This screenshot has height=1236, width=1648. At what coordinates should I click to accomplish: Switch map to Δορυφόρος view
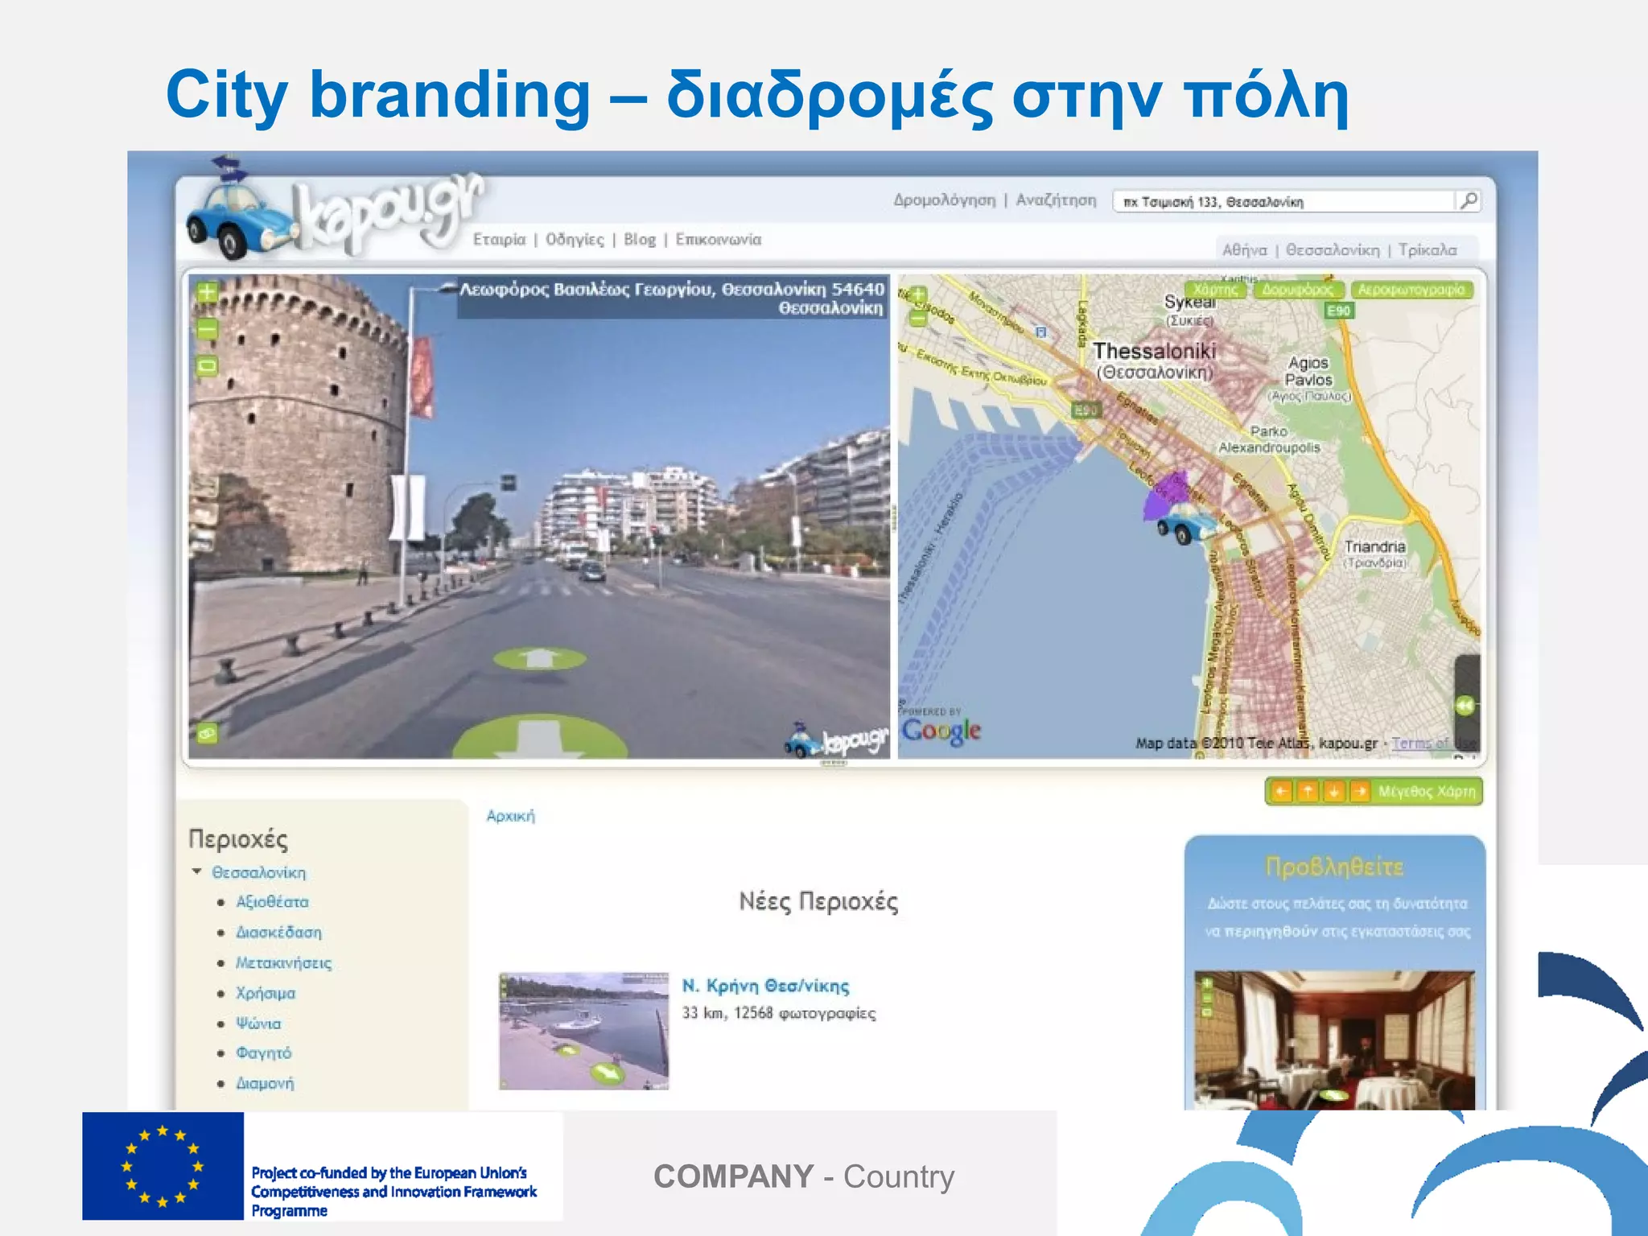[1297, 290]
